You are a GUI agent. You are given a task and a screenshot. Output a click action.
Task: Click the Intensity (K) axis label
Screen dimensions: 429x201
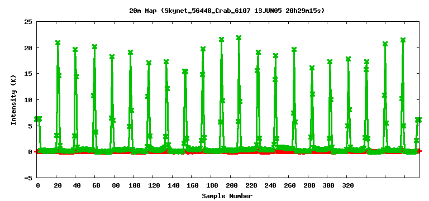[13, 100]
